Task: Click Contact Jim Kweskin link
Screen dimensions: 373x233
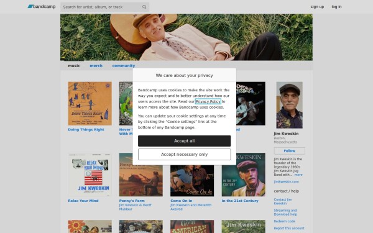Action: click(283, 201)
